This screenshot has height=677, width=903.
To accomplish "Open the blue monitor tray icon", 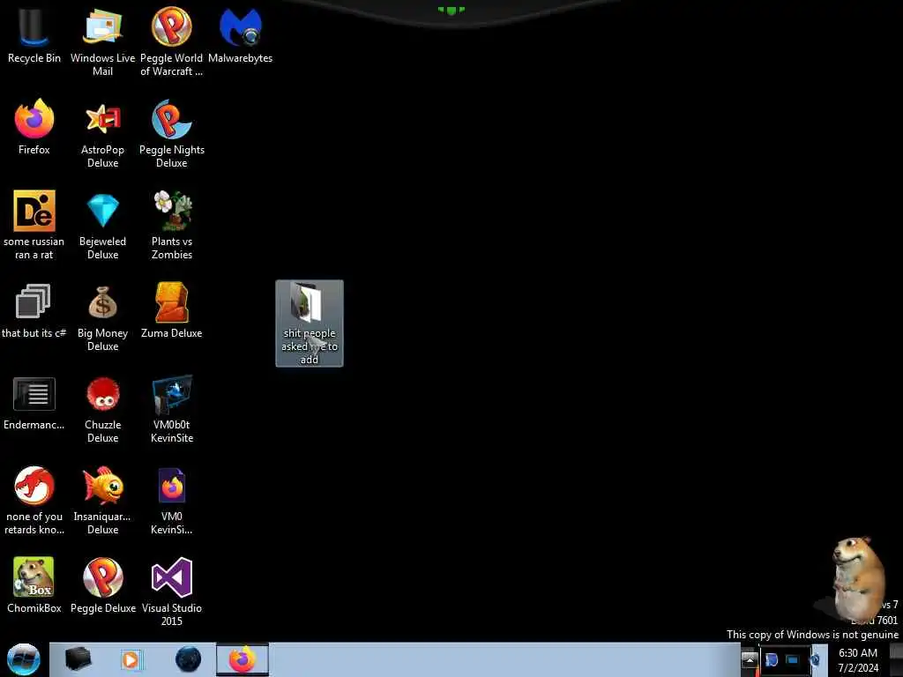I will pos(793,660).
